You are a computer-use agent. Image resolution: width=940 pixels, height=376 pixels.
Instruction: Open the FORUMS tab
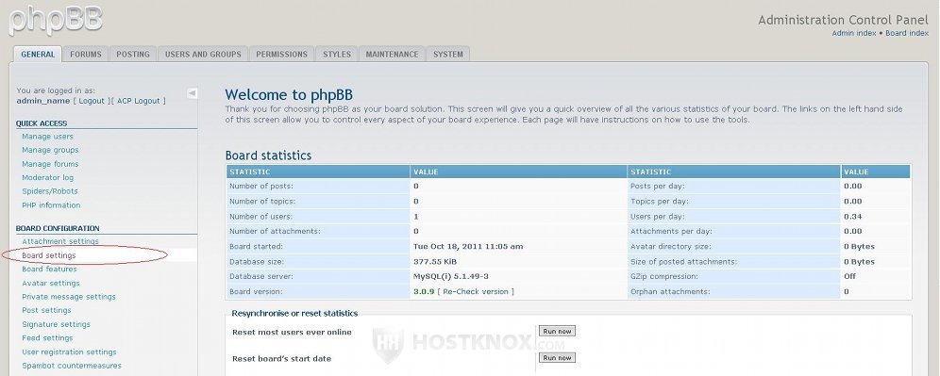(x=86, y=54)
